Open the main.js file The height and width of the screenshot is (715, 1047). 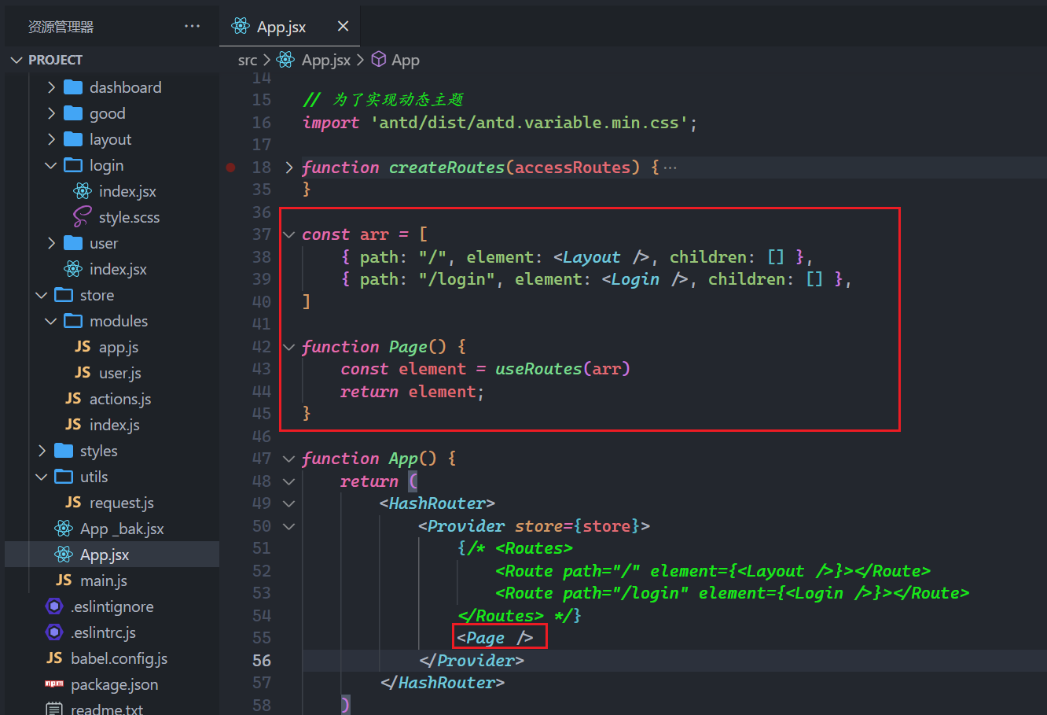112,580
